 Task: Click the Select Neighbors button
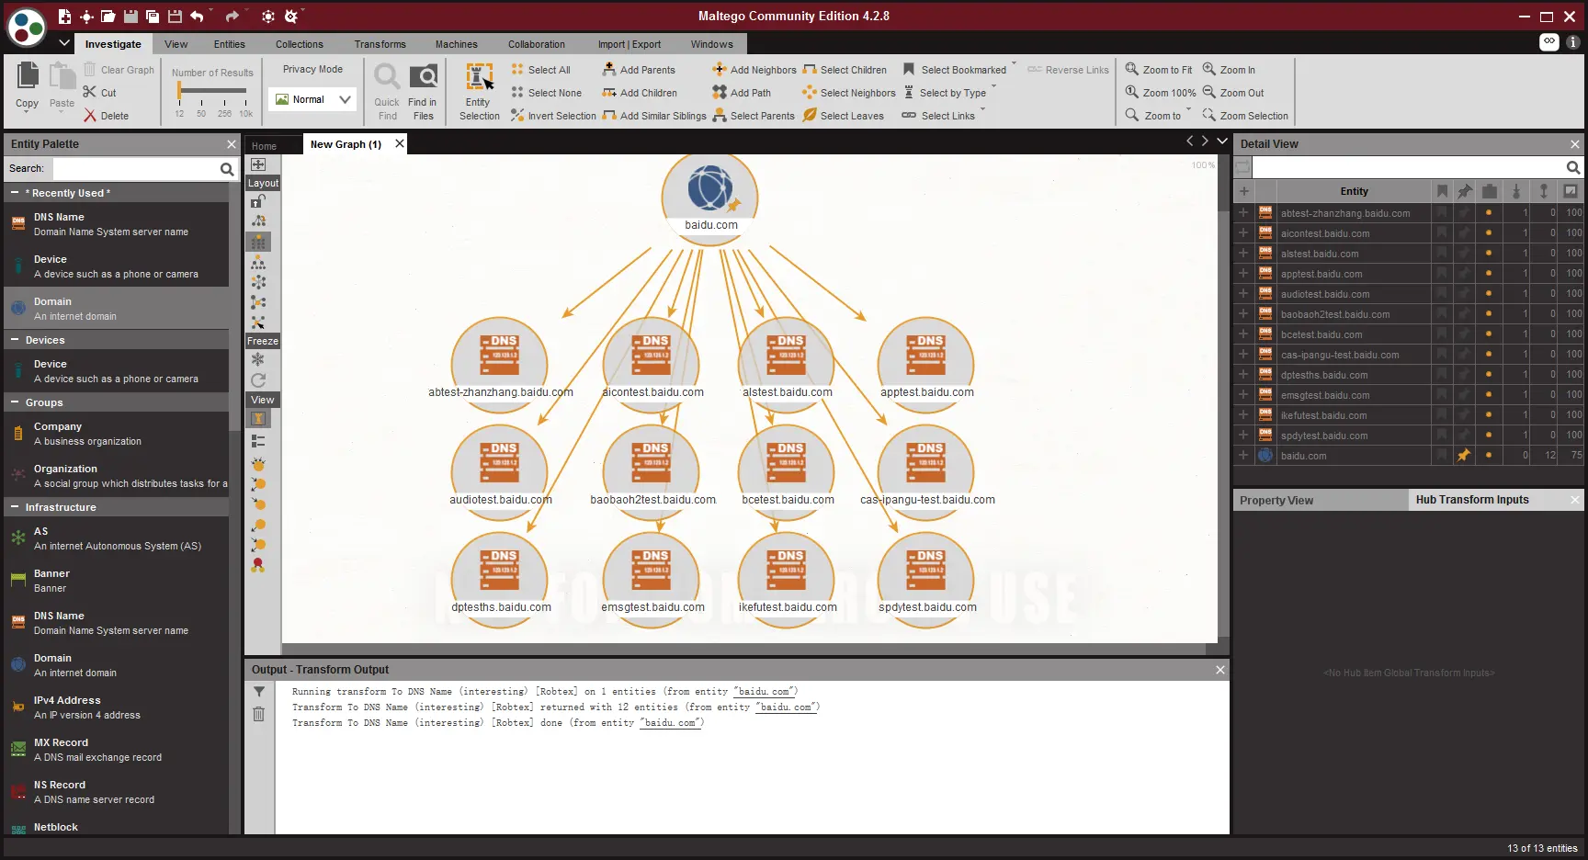[x=849, y=93]
